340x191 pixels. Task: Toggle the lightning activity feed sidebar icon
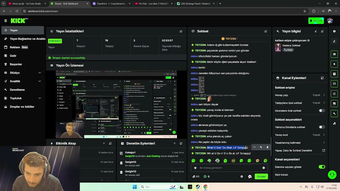[x=334, y=64]
